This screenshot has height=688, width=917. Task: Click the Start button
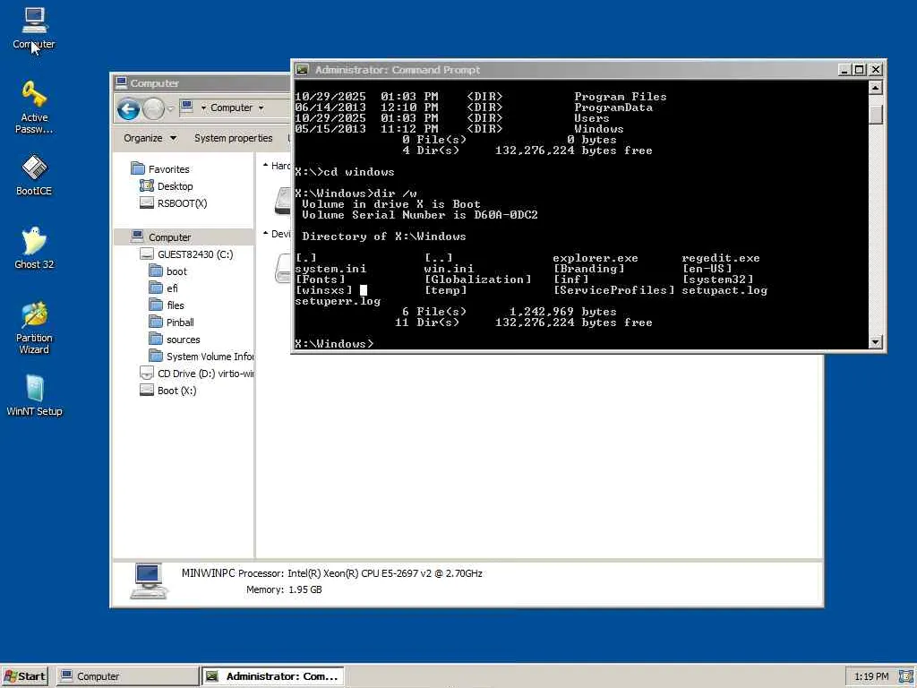point(24,675)
